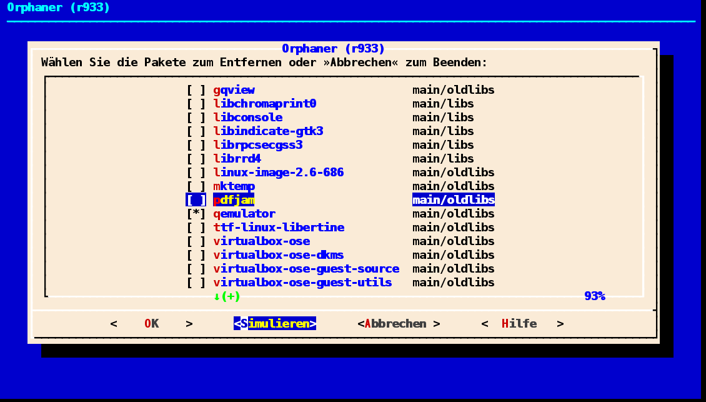706x402 pixels.
Task: Click the virtualbox-ose-guest-source entry
Action: point(306,269)
